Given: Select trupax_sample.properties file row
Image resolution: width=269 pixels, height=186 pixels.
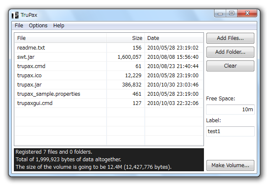Looking at the screenshot, I should click(109, 94).
